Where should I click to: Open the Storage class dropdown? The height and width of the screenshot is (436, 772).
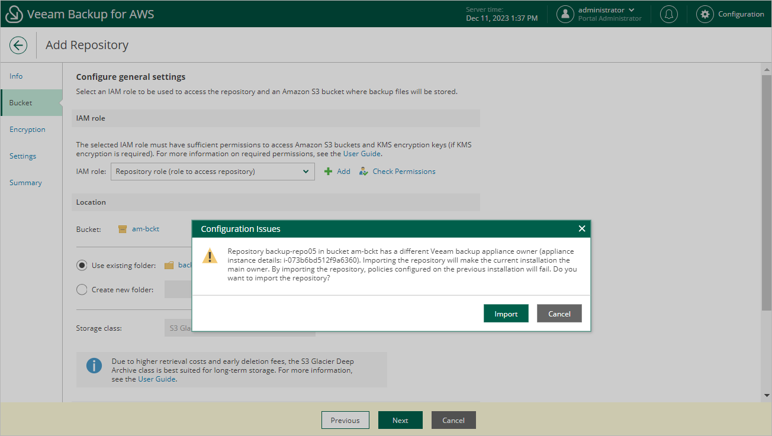(239, 328)
